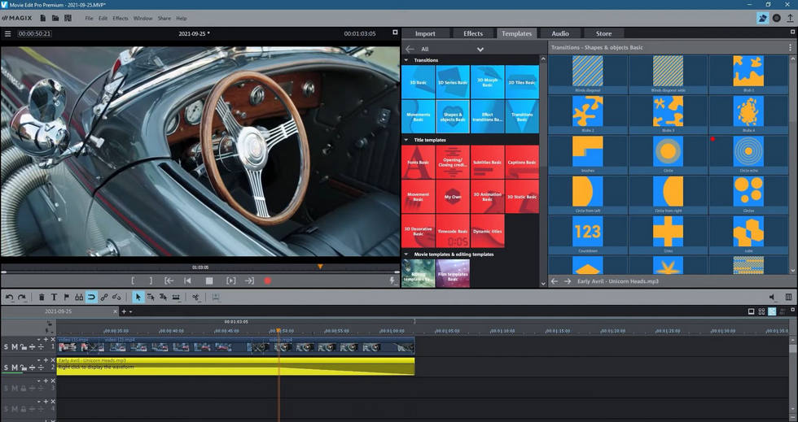Click the round disc icon at top right
This screenshot has height=422, width=798.
(776, 19)
